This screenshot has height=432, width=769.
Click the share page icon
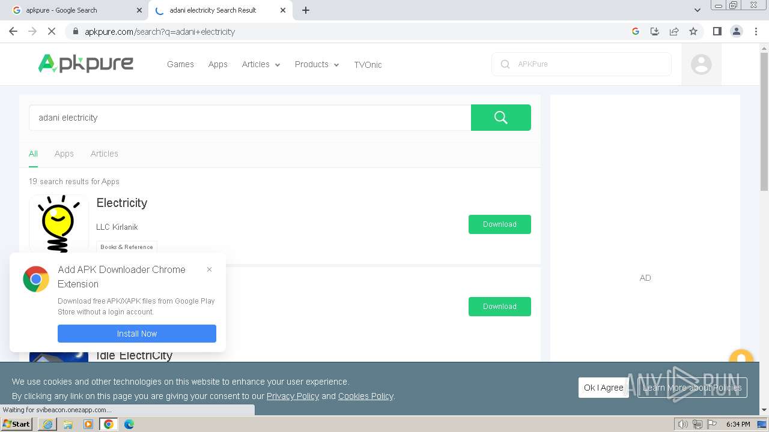click(674, 31)
